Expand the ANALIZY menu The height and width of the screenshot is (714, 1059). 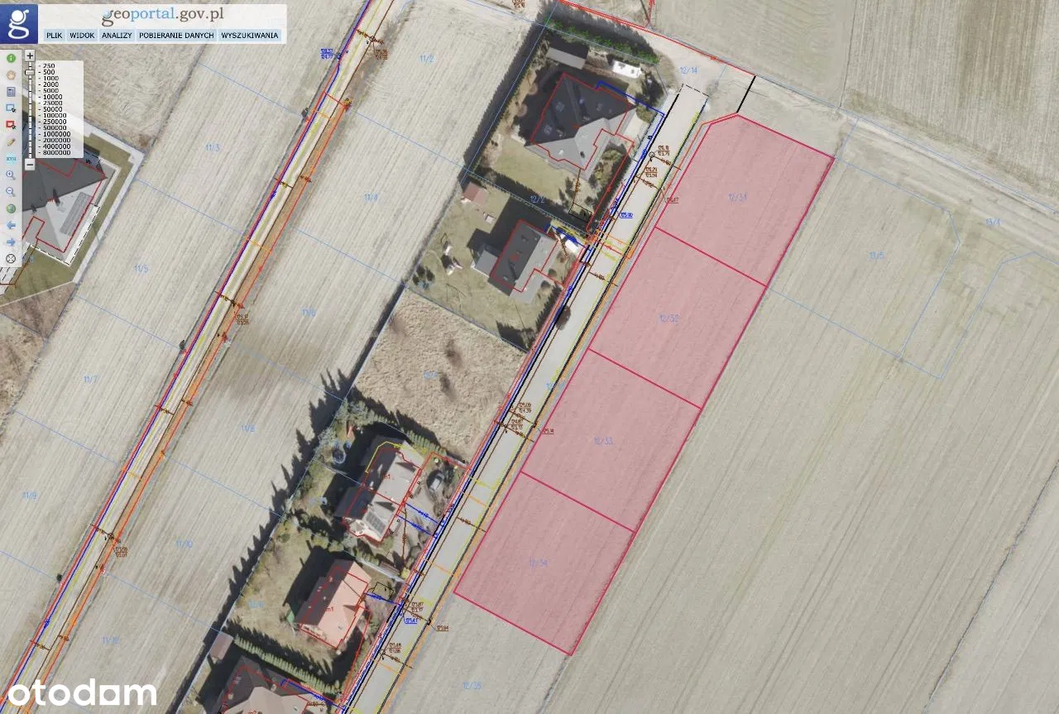click(117, 36)
